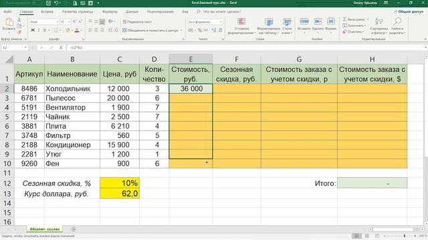Viewport: 428px width, 240px height.
Task: Toggle middle vertical alignment
Action: (x=96, y=21)
